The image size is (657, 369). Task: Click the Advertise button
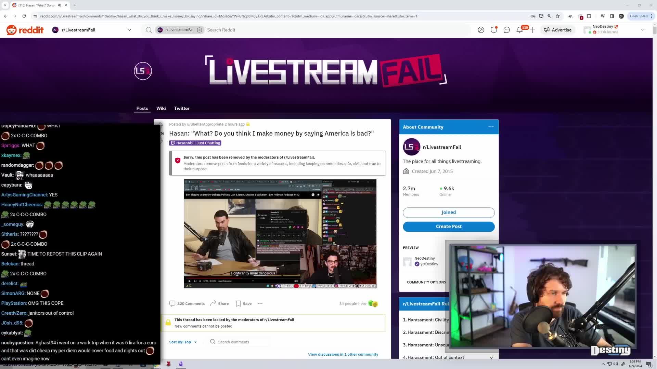[x=558, y=30]
